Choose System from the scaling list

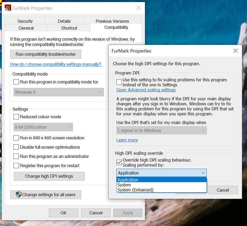(162, 185)
